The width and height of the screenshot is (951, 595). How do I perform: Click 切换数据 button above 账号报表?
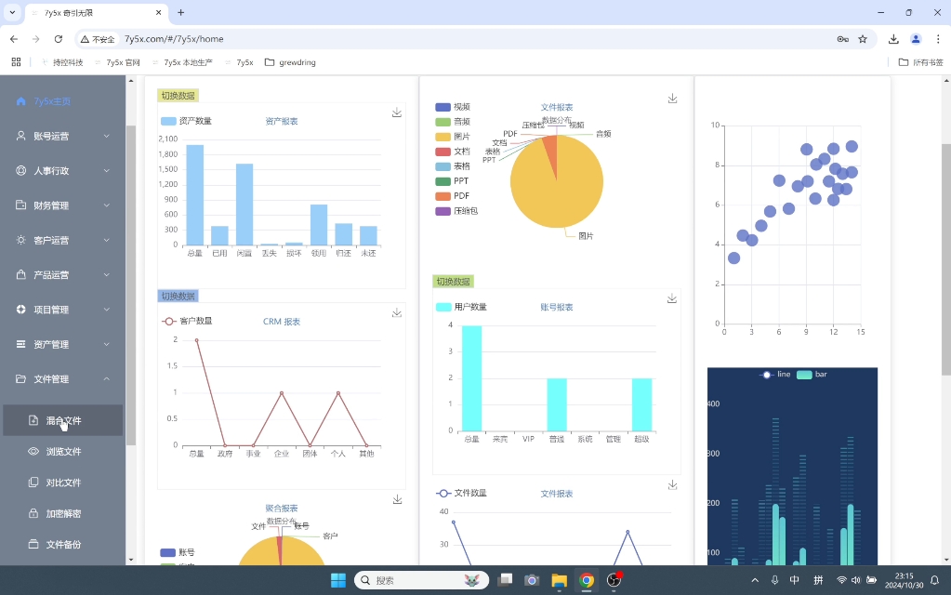(453, 282)
